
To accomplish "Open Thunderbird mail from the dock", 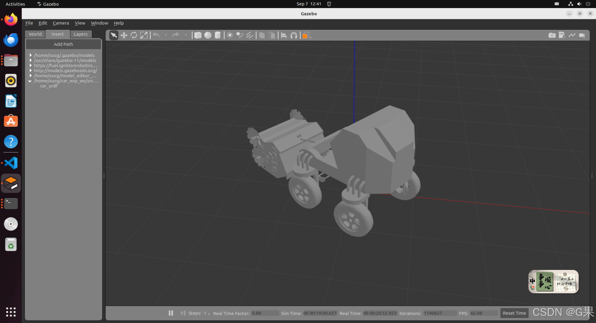I will coord(11,40).
